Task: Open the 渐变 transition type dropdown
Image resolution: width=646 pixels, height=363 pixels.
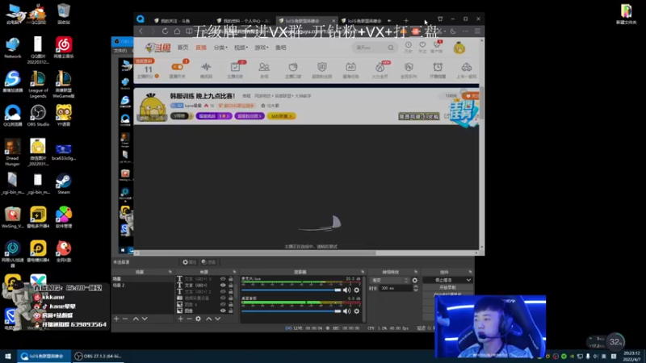Action: click(389, 280)
